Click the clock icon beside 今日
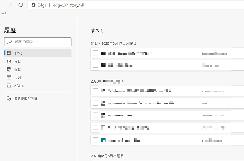 [x=9, y=61]
